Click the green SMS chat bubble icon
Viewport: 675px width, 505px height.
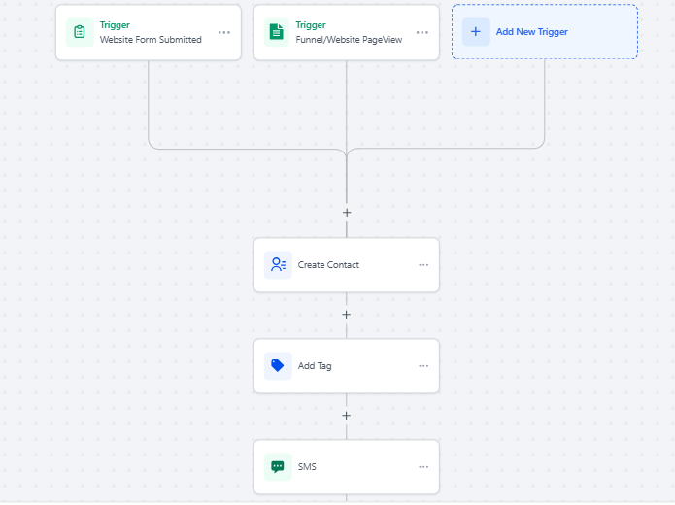point(278,467)
